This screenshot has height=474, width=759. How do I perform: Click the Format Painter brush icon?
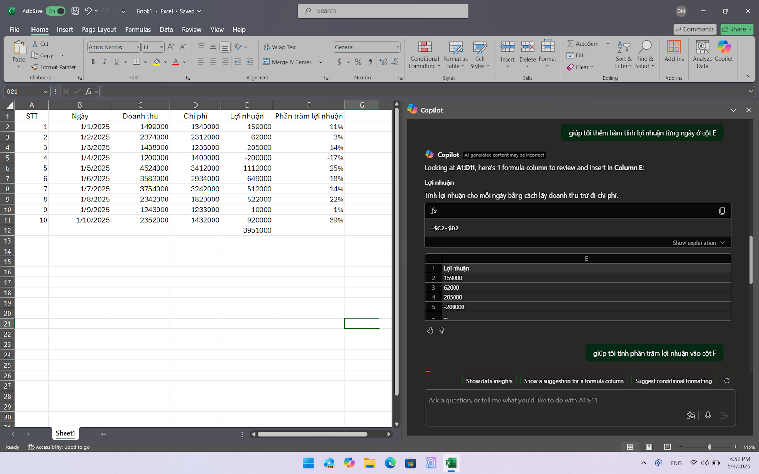tap(35, 67)
